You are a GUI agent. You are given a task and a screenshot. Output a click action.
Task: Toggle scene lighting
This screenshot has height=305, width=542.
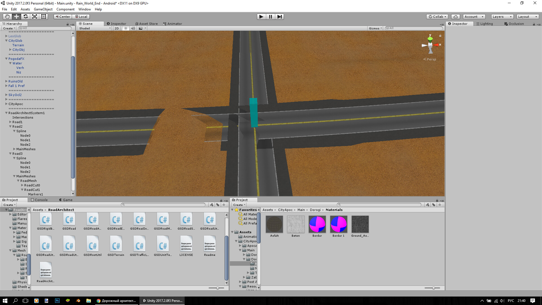[x=125, y=28]
